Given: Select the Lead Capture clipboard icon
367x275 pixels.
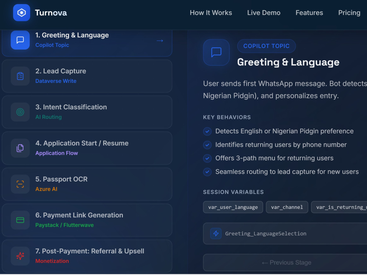Looking at the screenshot, I should click(x=20, y=76).
